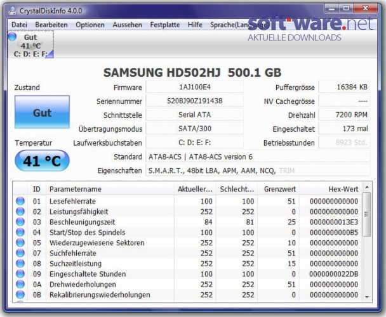The height and width of the screenshot is (317, 386).
Task: Open the Optionen menu
Action: point(90,25)
